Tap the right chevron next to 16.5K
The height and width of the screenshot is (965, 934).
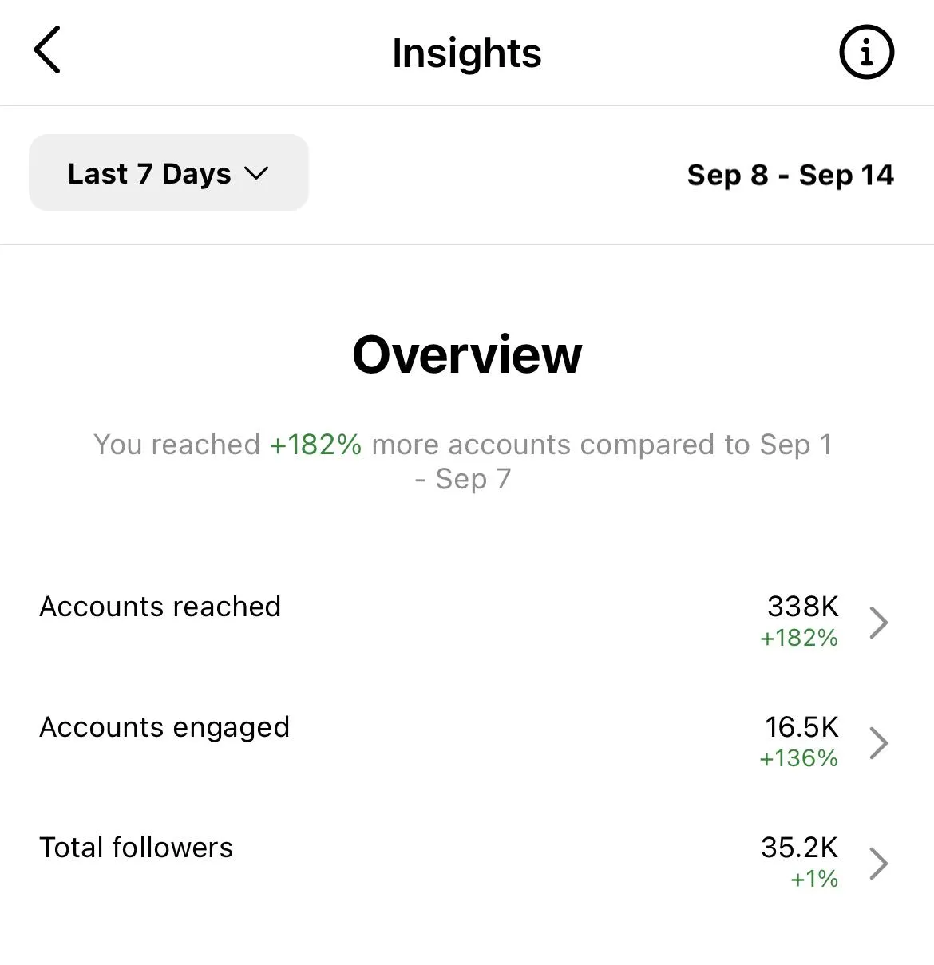(878, 743)
